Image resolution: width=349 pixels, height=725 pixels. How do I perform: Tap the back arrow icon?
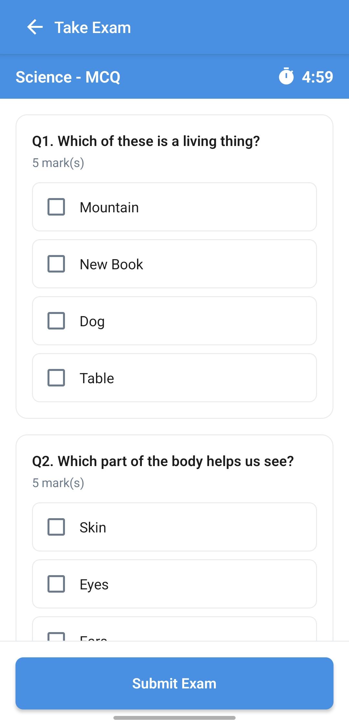point(35,27)
